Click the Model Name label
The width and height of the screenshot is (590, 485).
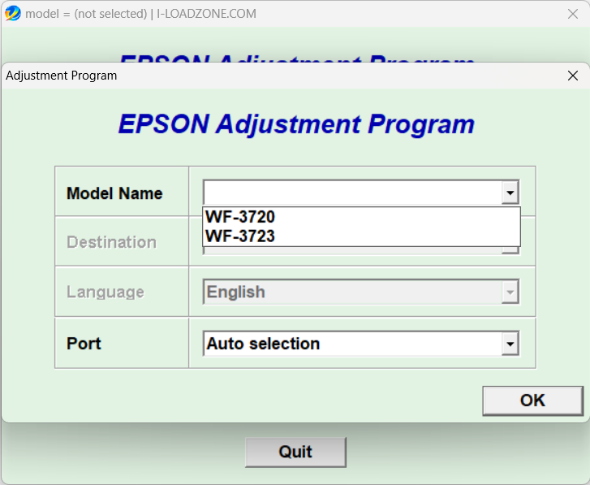pos(114,193)
